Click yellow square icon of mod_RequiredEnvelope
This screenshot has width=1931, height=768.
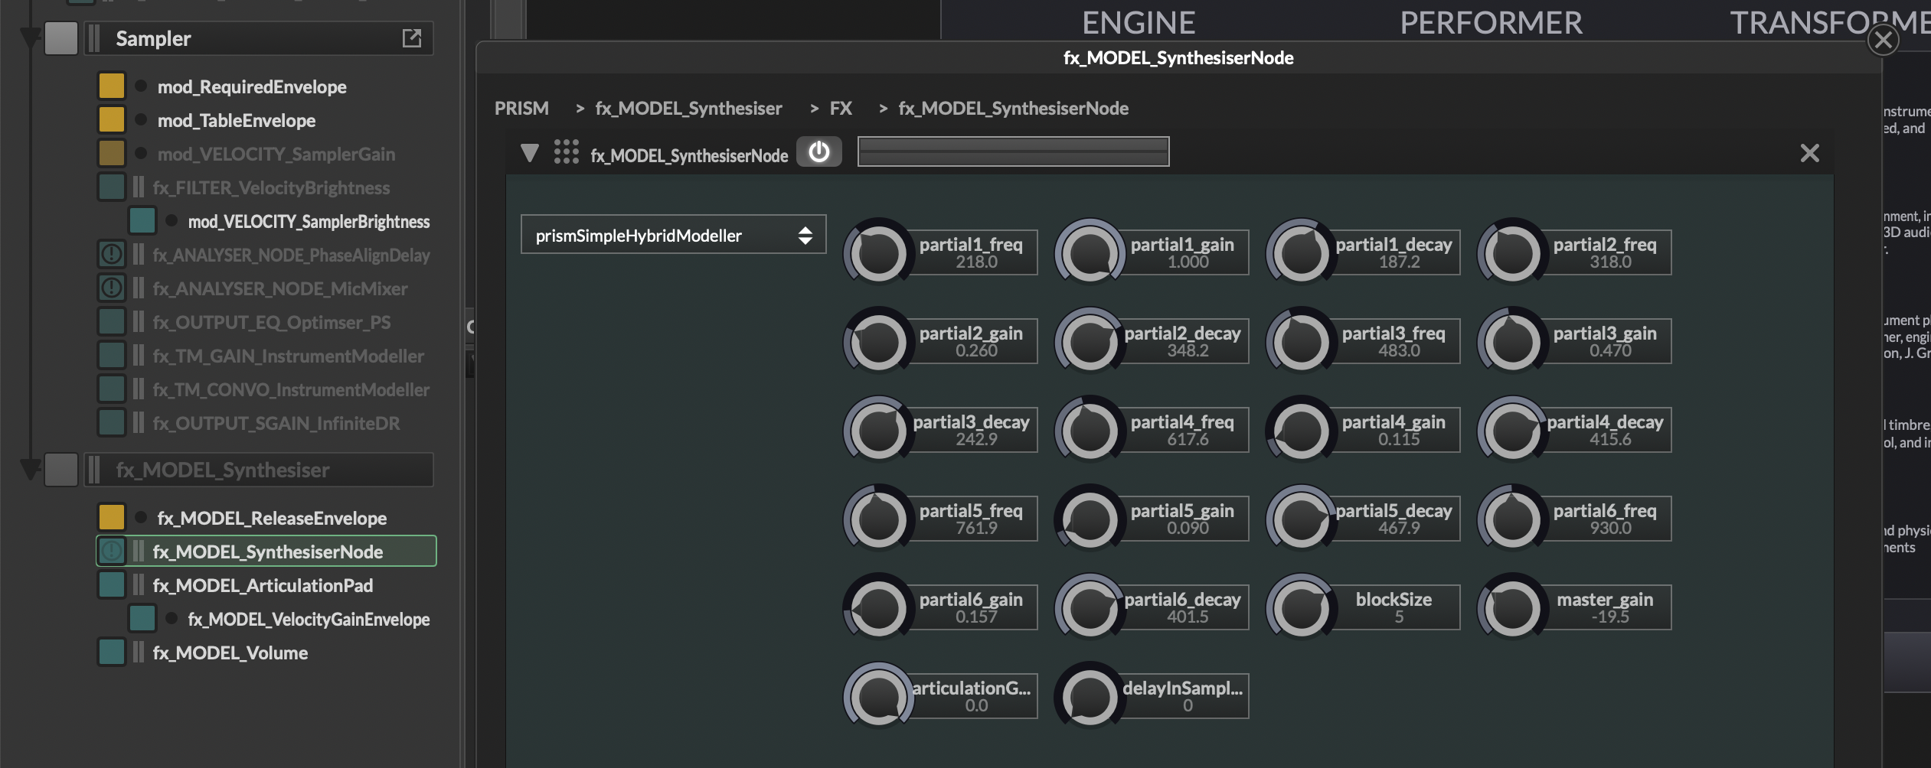click(111, 86)
